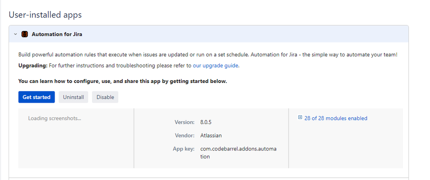
Task: Click the Loading screenshots placeholder text
Action: click(x=55, y=119)
